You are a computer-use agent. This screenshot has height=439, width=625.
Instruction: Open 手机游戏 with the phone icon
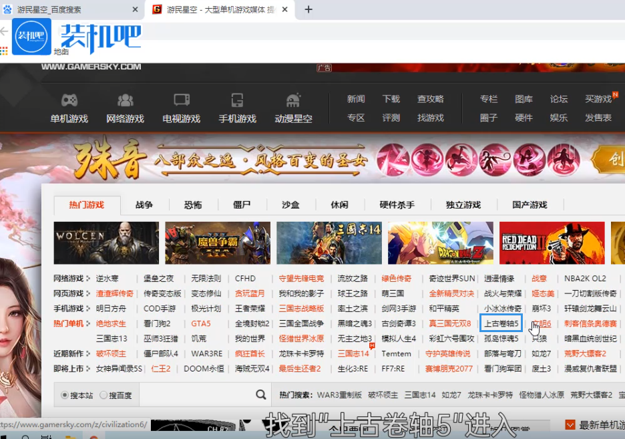tap(236, 100)
